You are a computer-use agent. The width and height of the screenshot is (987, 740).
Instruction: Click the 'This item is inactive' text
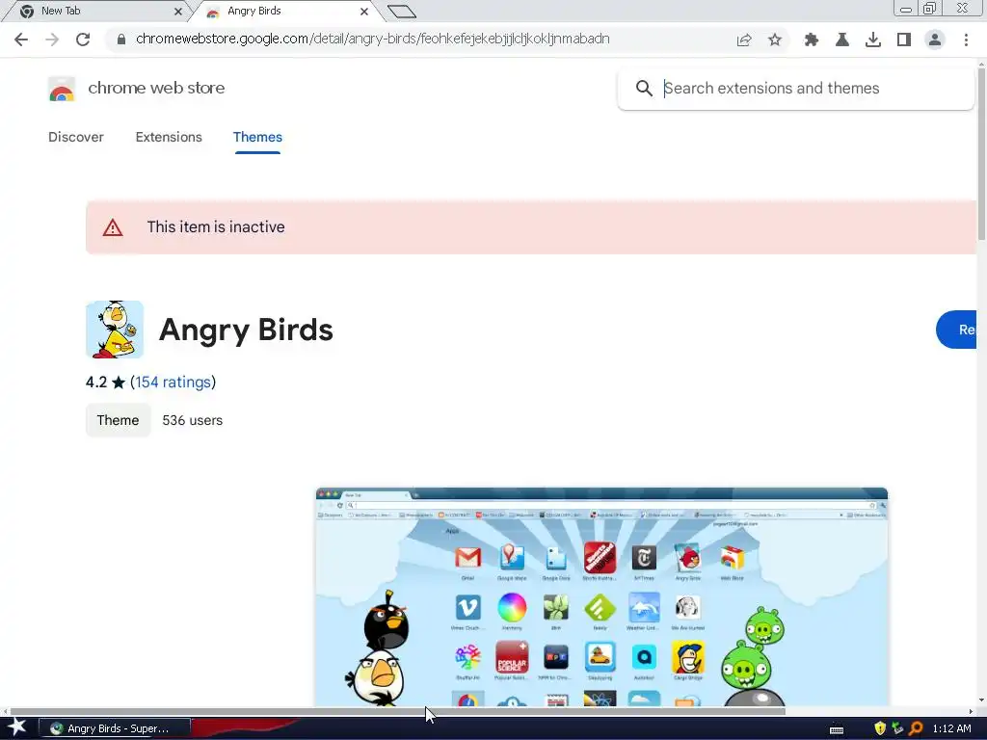[216, 227]
